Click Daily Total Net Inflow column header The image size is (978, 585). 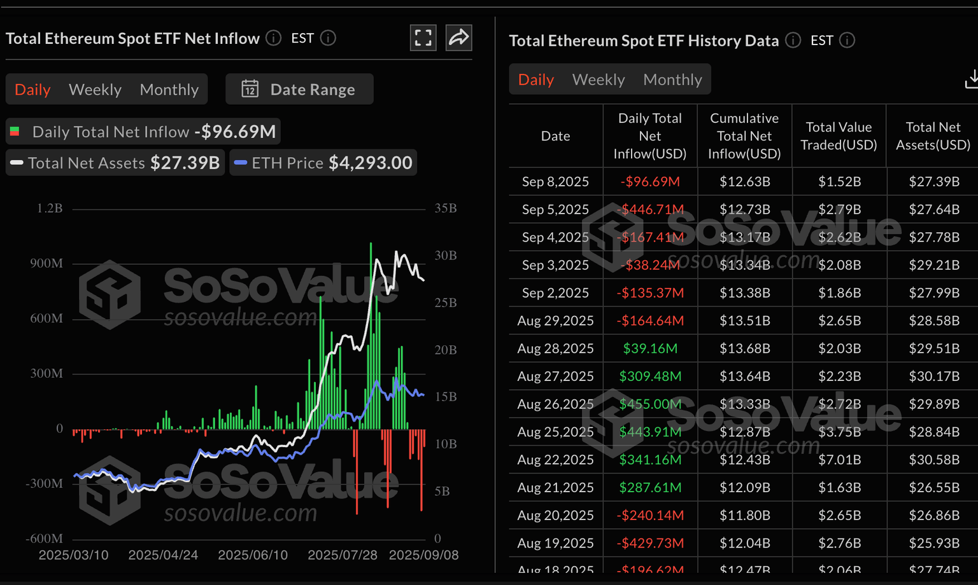pyautogui.click(x=649, y=136)
